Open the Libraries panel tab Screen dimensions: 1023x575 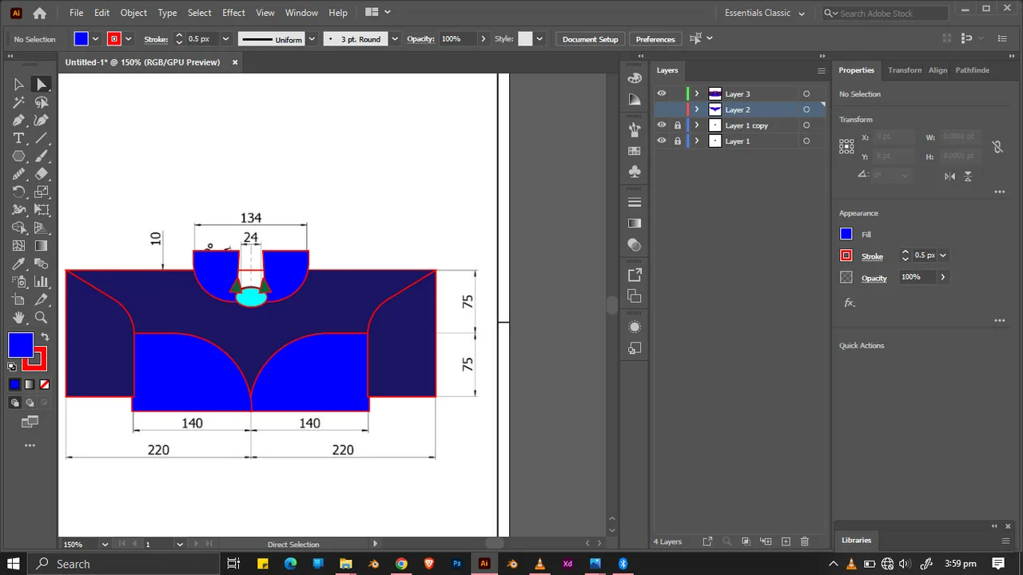(x=856, y=540)
